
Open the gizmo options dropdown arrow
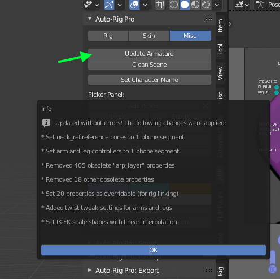pyautogui.click(x=120, y=5)
